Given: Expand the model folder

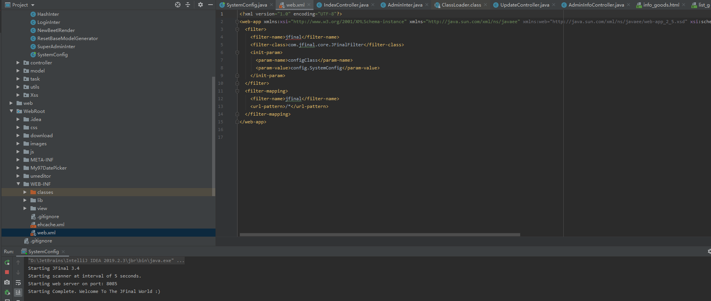Looking at the screenshot, I should tap(18, 71).
